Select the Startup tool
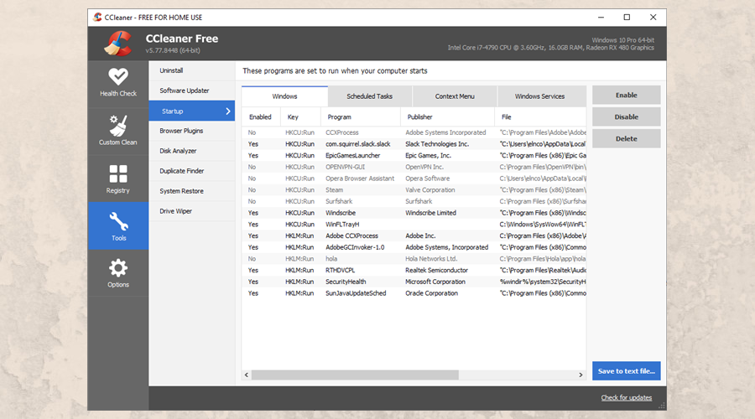The image size is (755, 419). pos(191,111)
